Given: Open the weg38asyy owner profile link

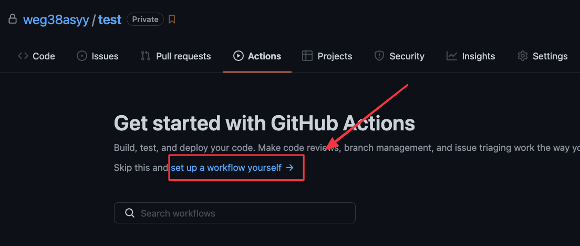Looking at the screenshot, I should (x=56, y=19).
